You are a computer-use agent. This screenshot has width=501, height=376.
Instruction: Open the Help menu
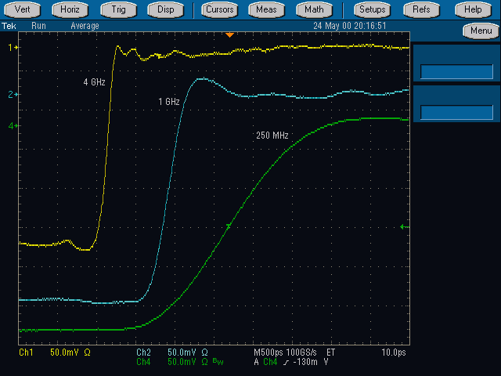pos(473,9)
